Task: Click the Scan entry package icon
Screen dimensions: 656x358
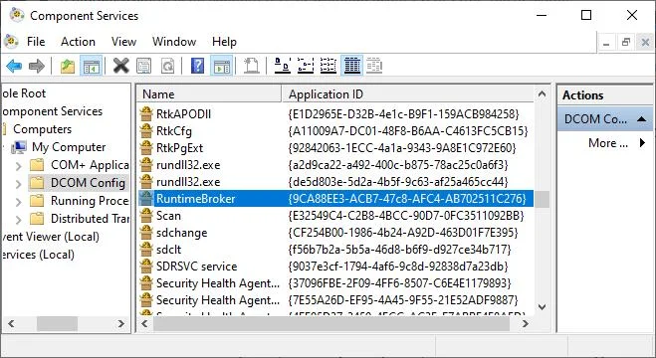Action: tap(146, 216)
